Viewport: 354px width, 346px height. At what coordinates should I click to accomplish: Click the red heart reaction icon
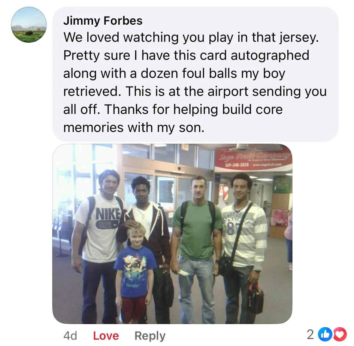(340, 334)
